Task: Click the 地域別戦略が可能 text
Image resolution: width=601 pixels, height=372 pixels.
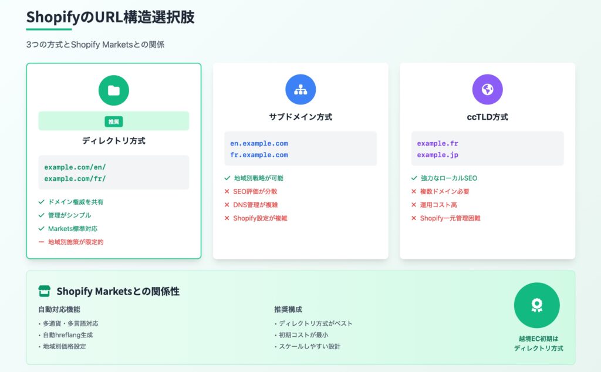Action: click(258, 178)
